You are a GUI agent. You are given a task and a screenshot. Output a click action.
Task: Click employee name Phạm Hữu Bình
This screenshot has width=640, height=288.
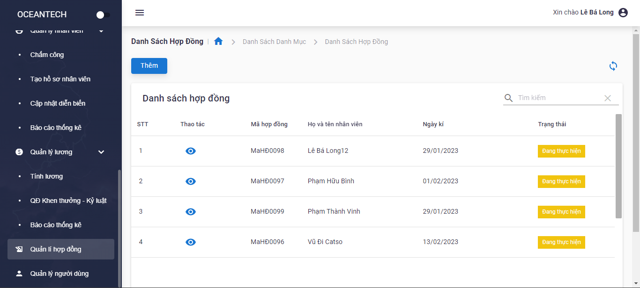[331, 181]
